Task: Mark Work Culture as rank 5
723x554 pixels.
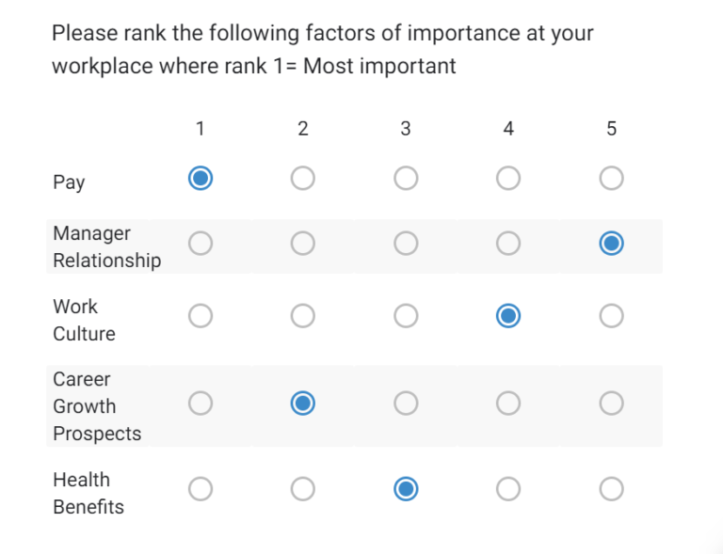Action: point(611,316)
